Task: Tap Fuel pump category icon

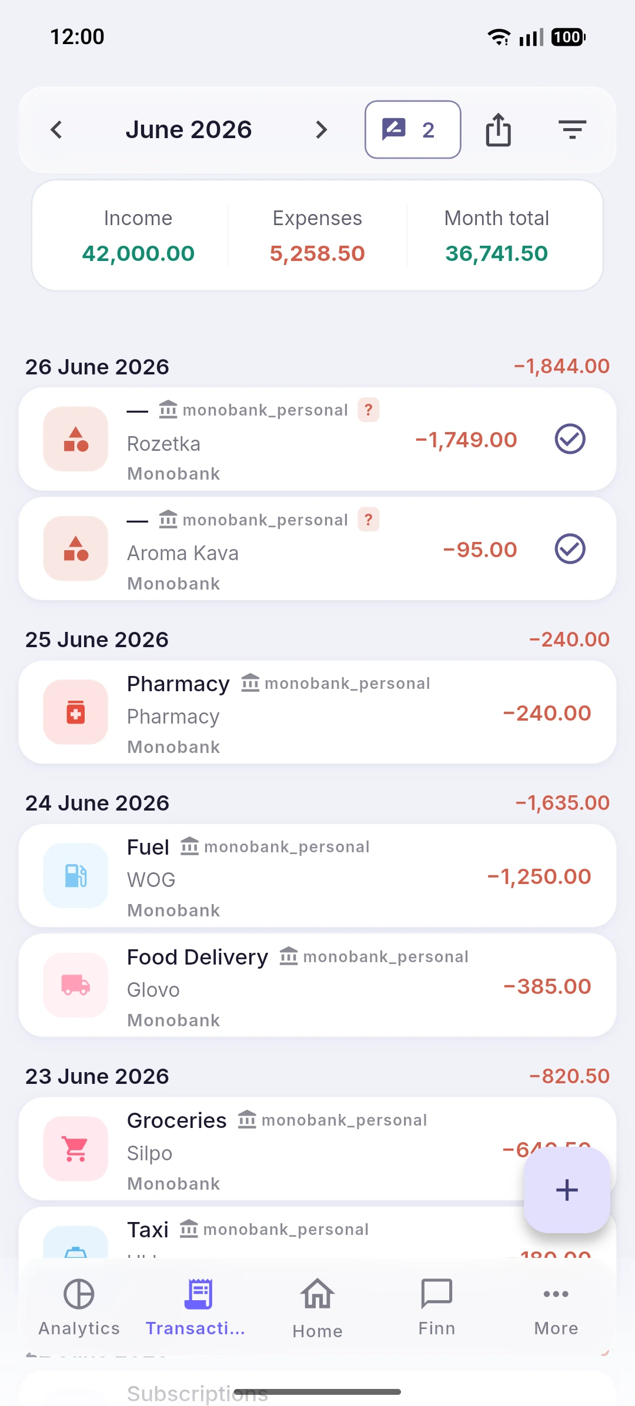Action: (76, 875)
